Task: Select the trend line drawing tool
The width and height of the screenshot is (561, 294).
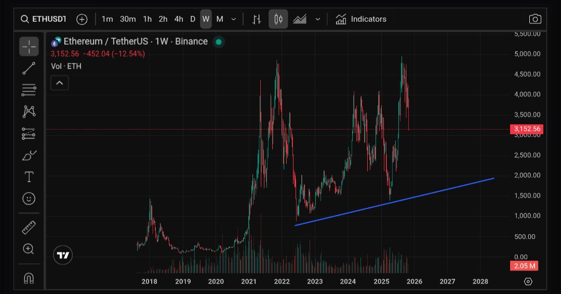Action: (x=29, y=68)
